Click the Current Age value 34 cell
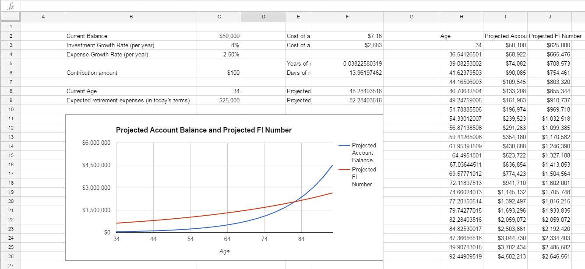The width and height of the screenshot is (585, 269). [x=219, y=91]
